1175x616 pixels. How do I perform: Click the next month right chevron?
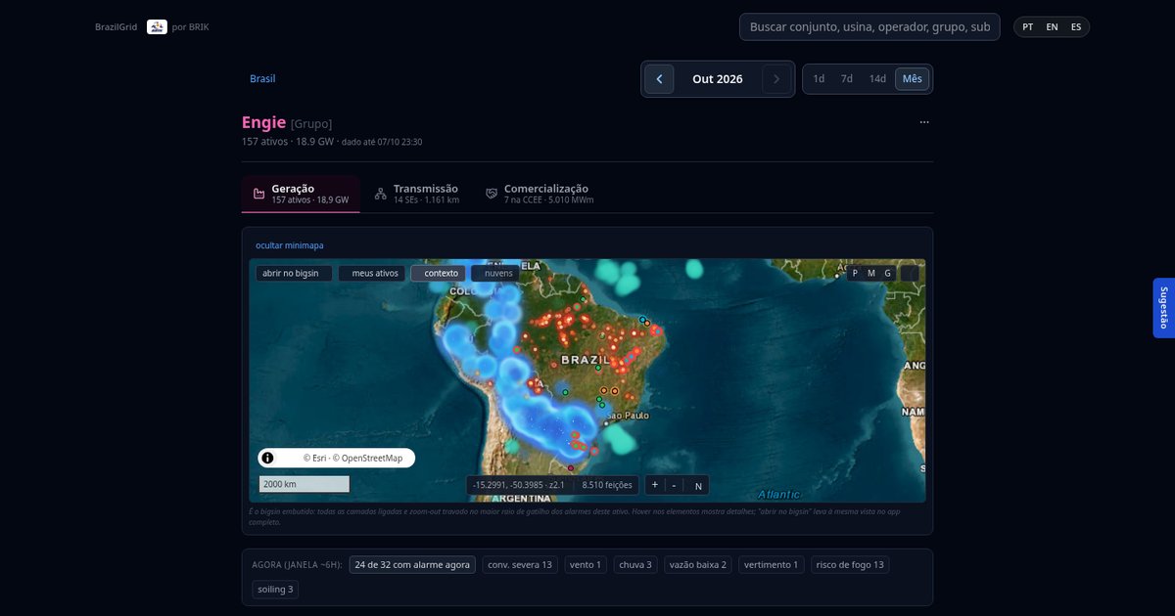[x=776, y=79]
